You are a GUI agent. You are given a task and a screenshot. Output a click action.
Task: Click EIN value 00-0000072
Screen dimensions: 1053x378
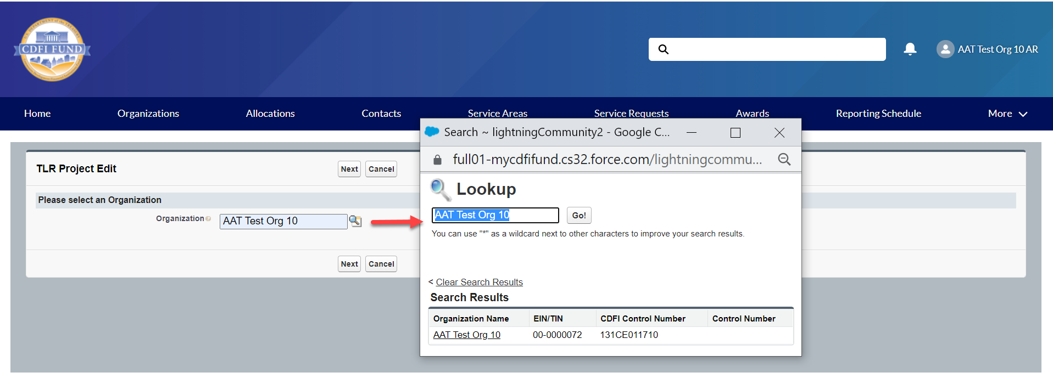[x=558, y=335]
